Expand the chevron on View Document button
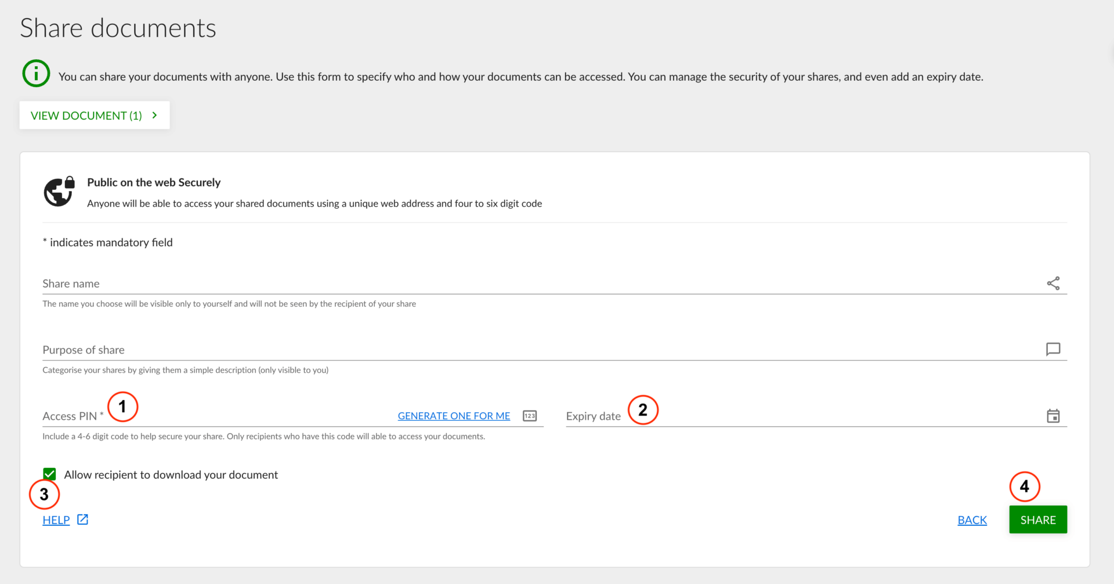1114x584 pixels. point(155,116)
